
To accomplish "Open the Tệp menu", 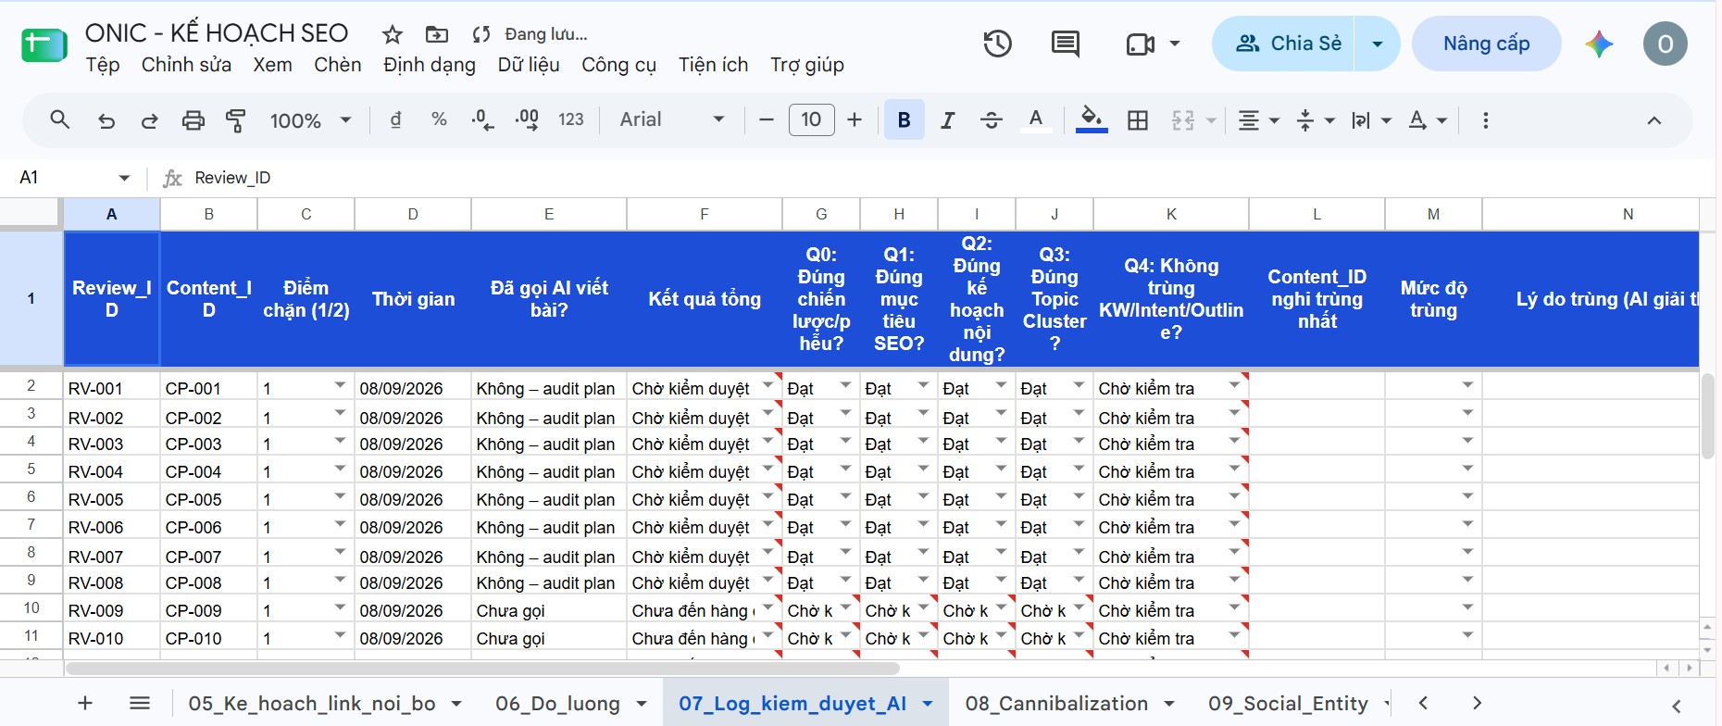I will tap(103, 65).
